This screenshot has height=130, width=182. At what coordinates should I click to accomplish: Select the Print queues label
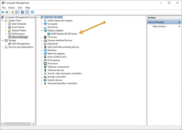pos(54,60)
